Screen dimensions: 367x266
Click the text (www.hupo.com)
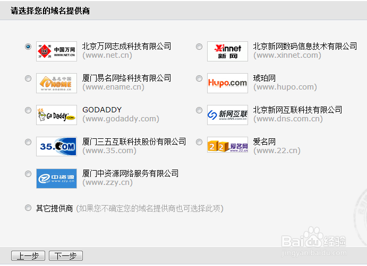[x=285, y=87]
